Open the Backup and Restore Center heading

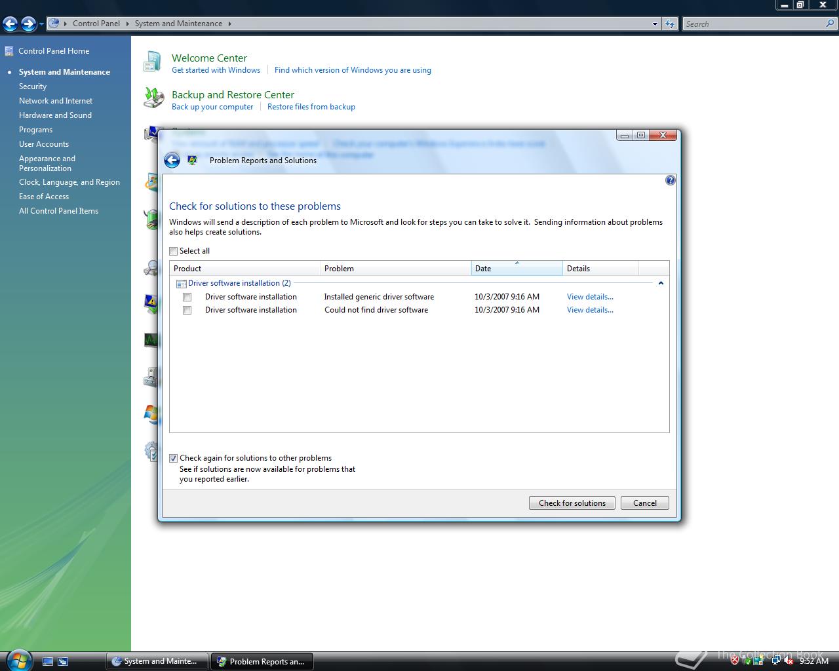click(233, 94)
